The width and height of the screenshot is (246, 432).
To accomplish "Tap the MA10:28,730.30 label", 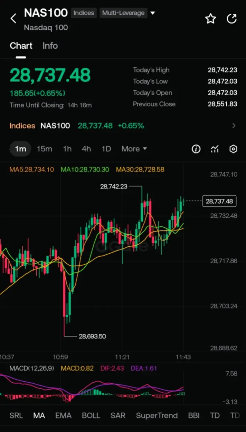I will point(85,169).
